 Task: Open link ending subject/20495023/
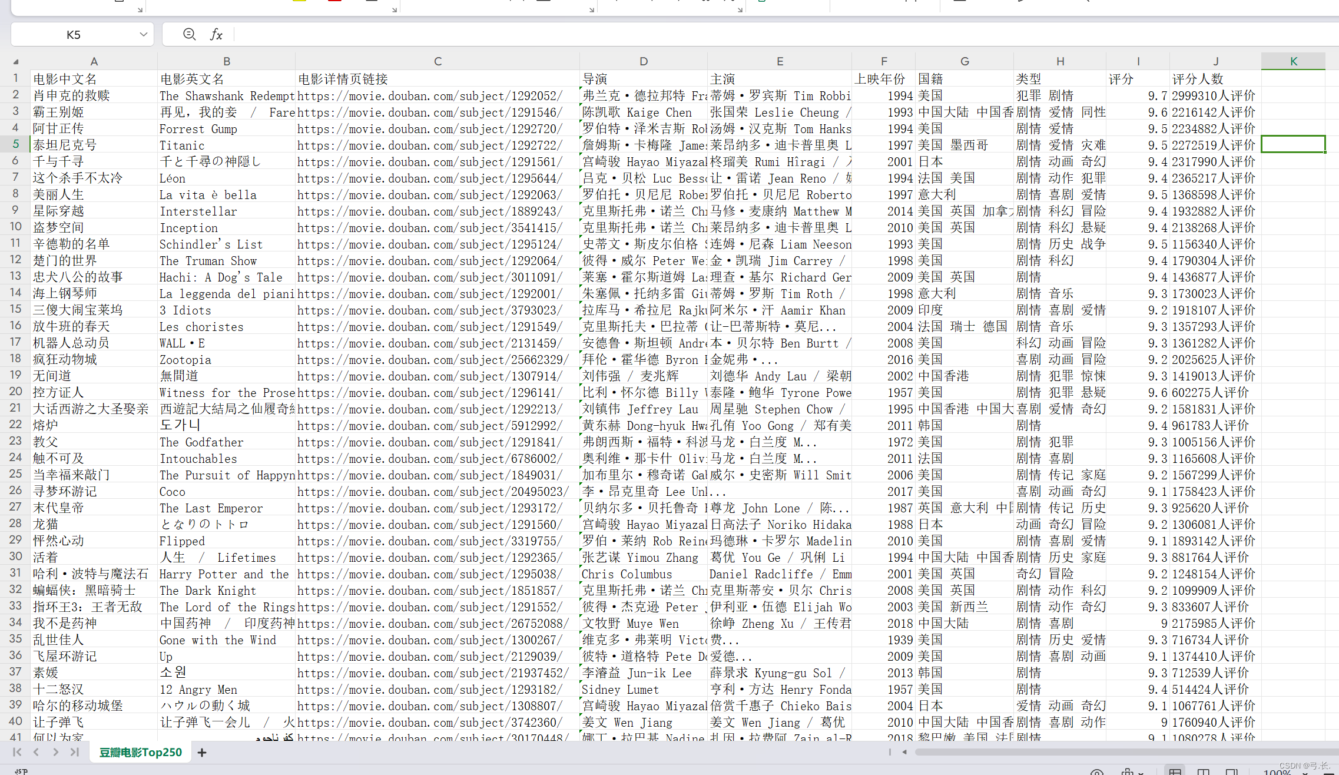click(x=438, y=491)
